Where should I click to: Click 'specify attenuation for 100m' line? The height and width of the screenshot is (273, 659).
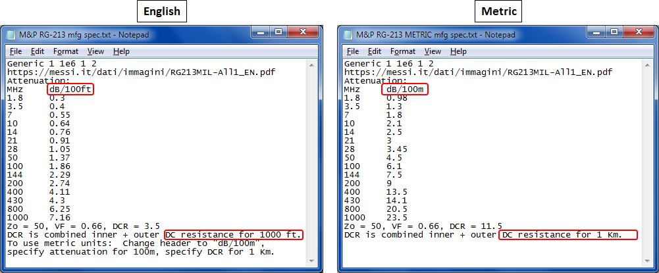coord(141,252)
